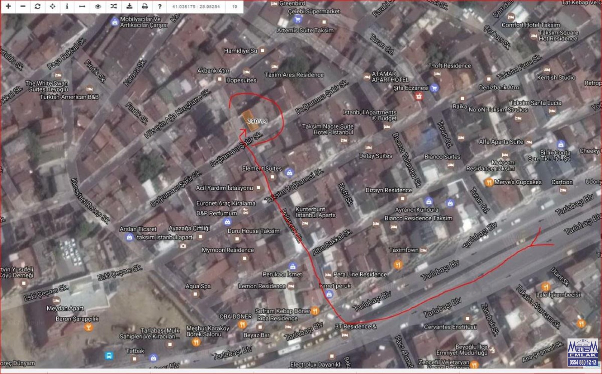Click the zoom out minus icon
This screenshot has height=374, width=602.
click(23, 6)
